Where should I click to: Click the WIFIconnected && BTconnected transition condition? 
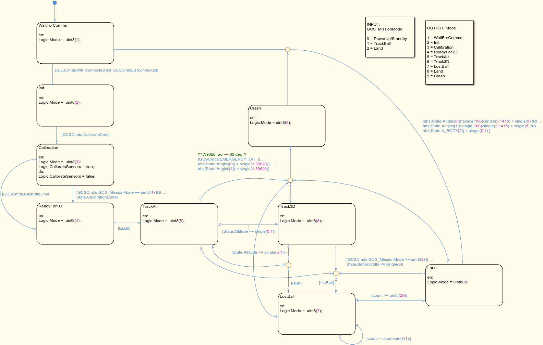pyautogui.click(x=107, y=70)
